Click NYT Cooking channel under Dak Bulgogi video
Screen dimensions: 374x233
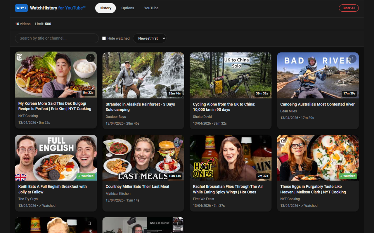pyautogui.click(x=28, y=116)
